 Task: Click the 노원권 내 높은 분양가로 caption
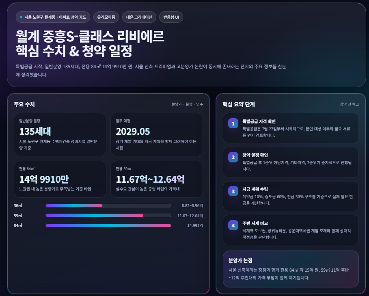(55, 189)
